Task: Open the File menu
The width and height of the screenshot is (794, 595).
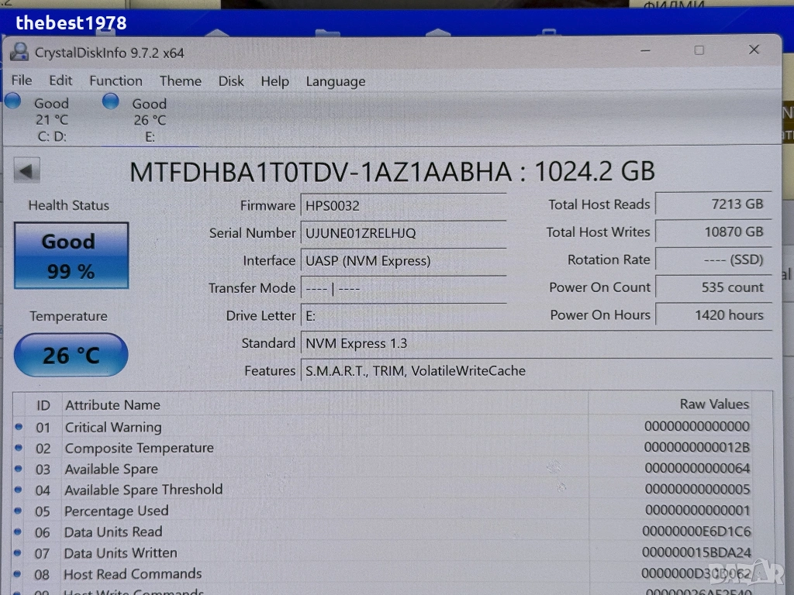Action: pos(22,81)
